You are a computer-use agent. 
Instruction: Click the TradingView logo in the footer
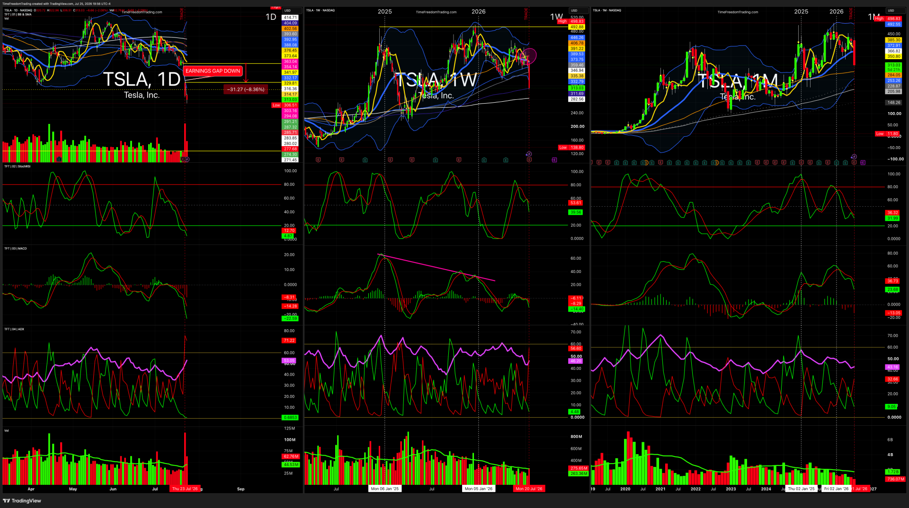[22, 500]
